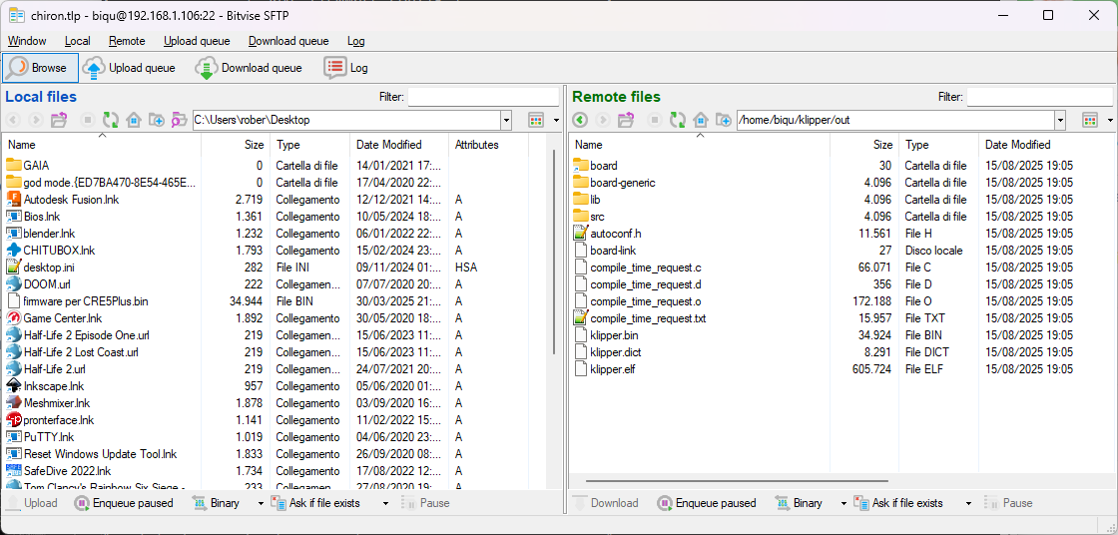1118x535 pixels.
Task: Open the Download queue menu
Action: [288, 41]
